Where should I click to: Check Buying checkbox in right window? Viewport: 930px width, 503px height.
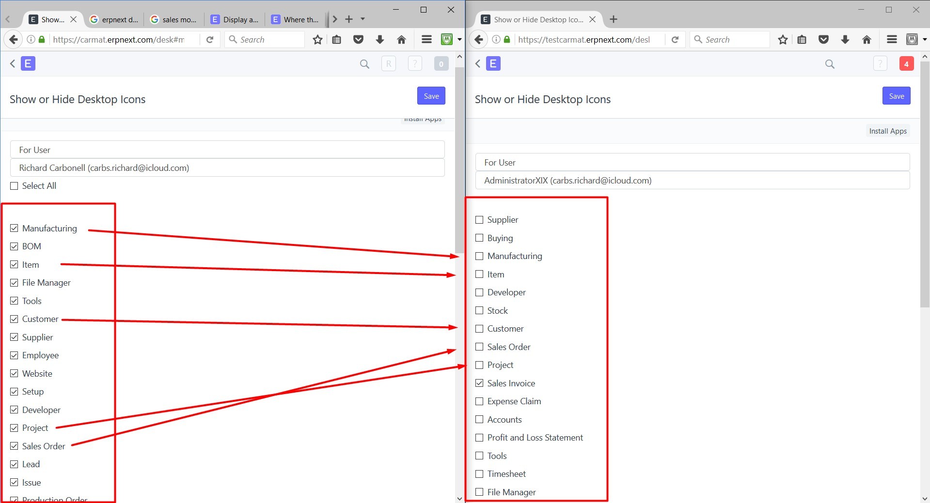click(479, 238)
